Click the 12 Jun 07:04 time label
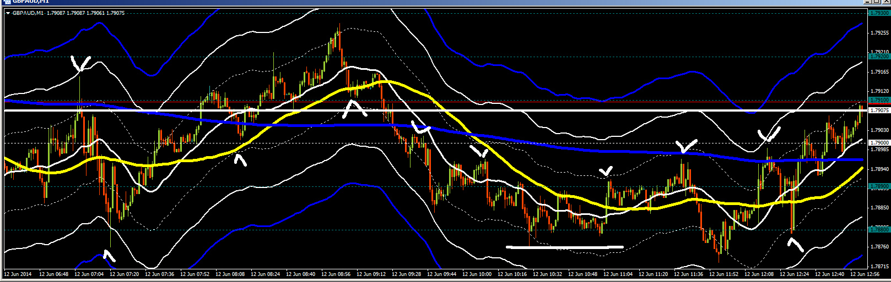Viewport: 891px width, 282px height. click(x=89, y=274)
